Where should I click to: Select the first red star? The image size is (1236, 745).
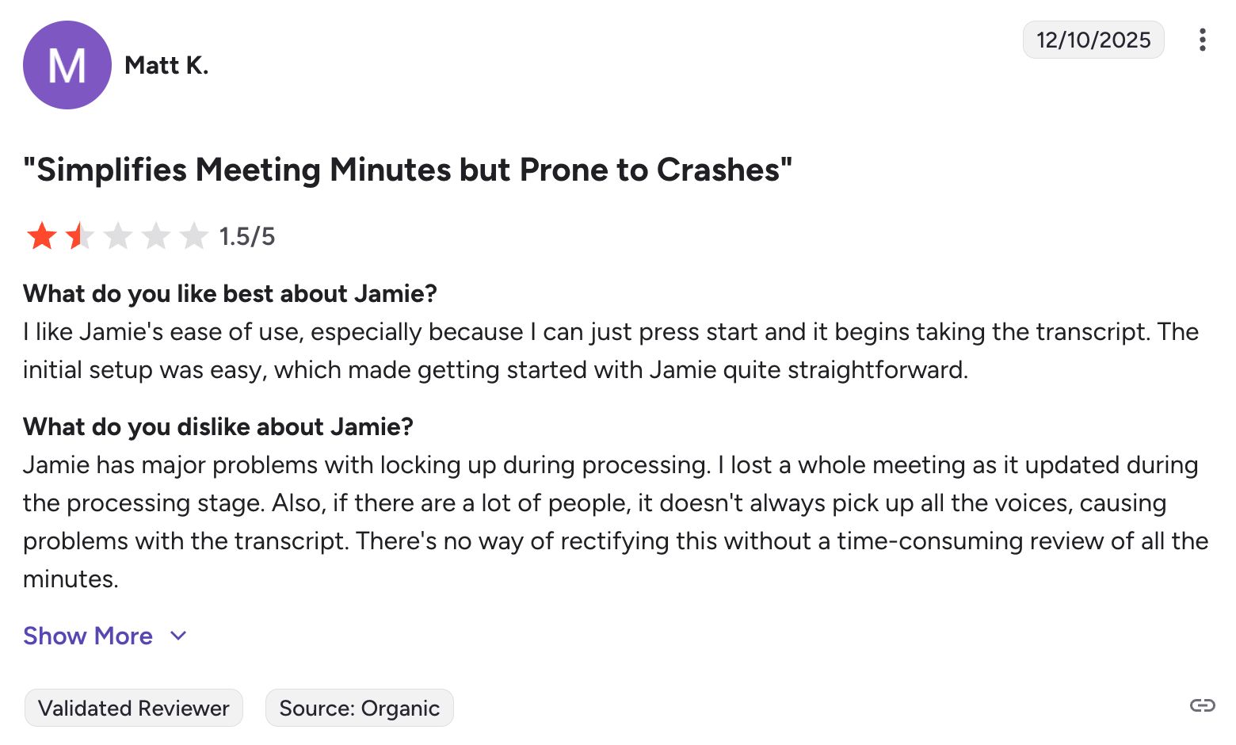point(41,235)
